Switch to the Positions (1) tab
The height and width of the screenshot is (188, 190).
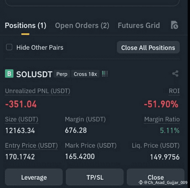tap(25, 25)
